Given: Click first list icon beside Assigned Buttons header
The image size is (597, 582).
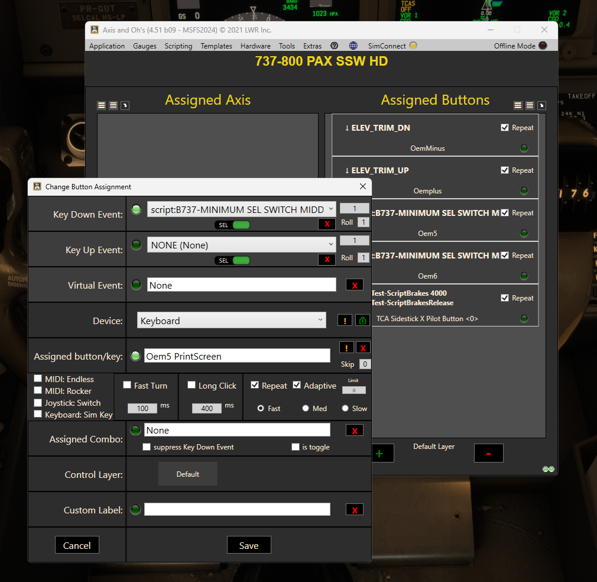Looking at the screenshot, I should coord(518,105).
